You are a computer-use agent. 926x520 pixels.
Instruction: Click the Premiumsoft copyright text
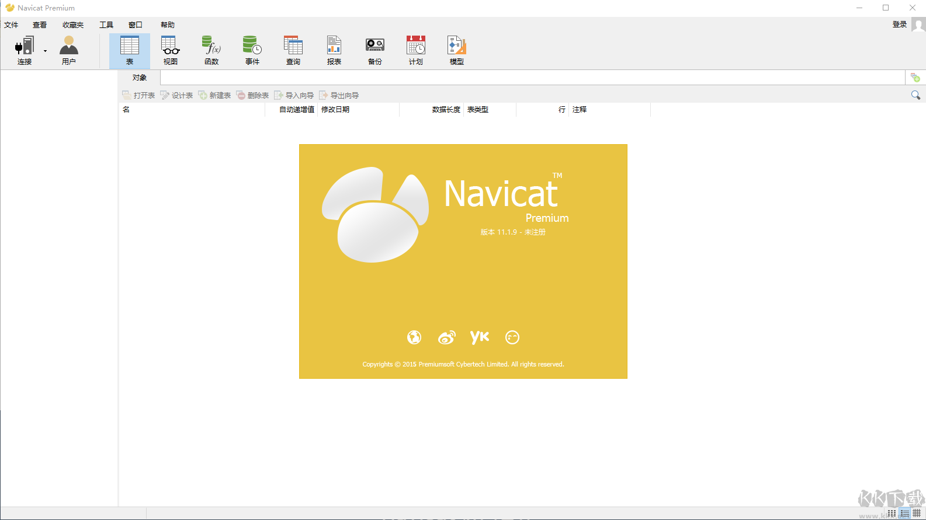[463, 364]
